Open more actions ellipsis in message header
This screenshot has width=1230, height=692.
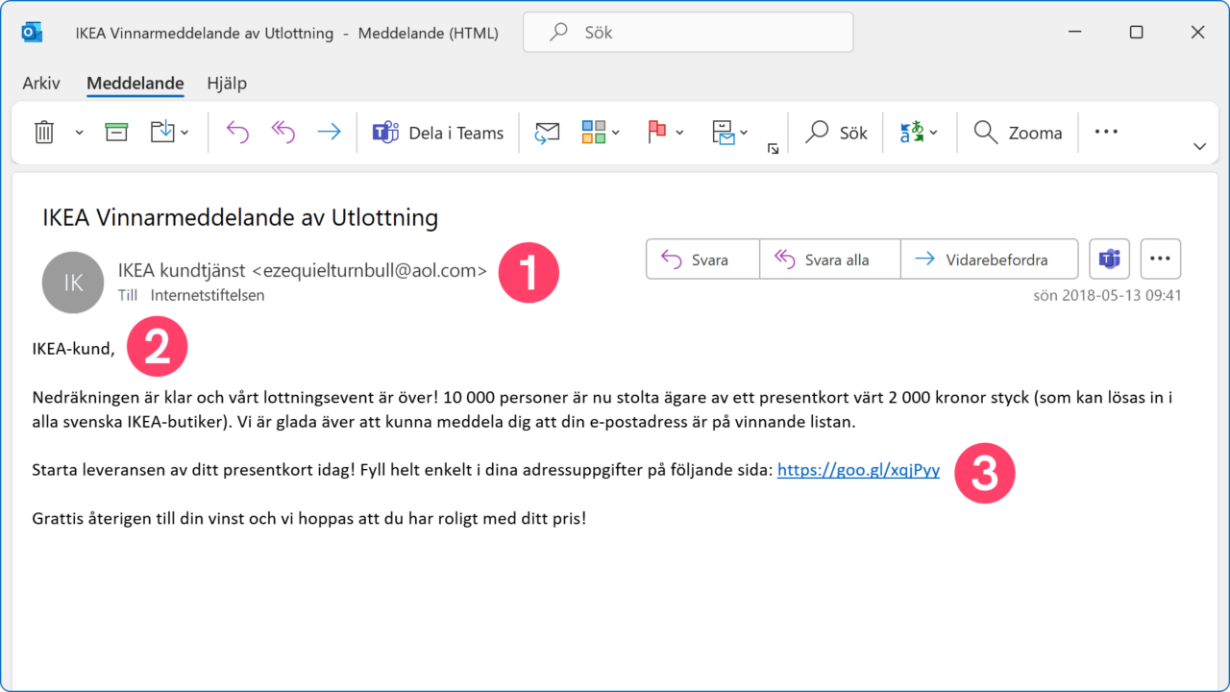pos(1161,259)
